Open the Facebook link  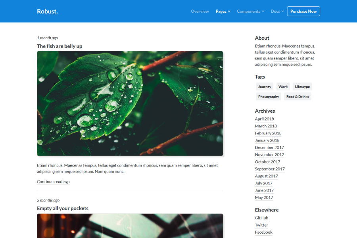pos(263,232)
